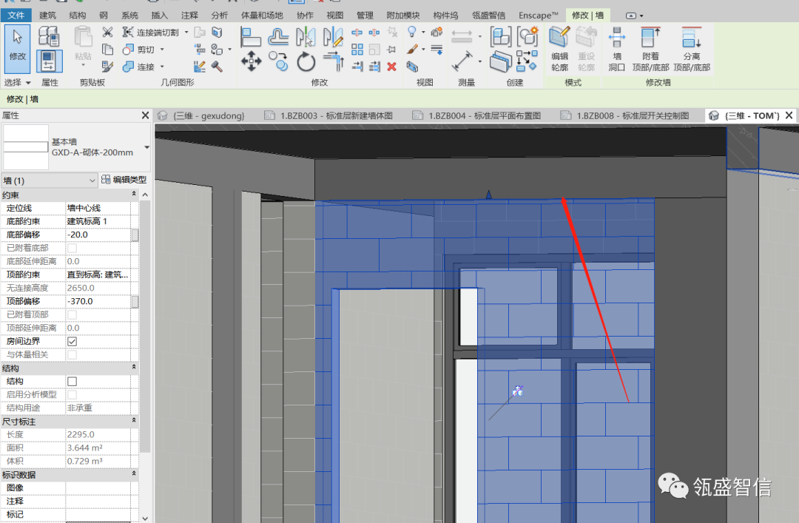The image size is (799, 523).
Task: Open the 连接 geometry dropdown arrow
Action: click(x=162, y=67)
